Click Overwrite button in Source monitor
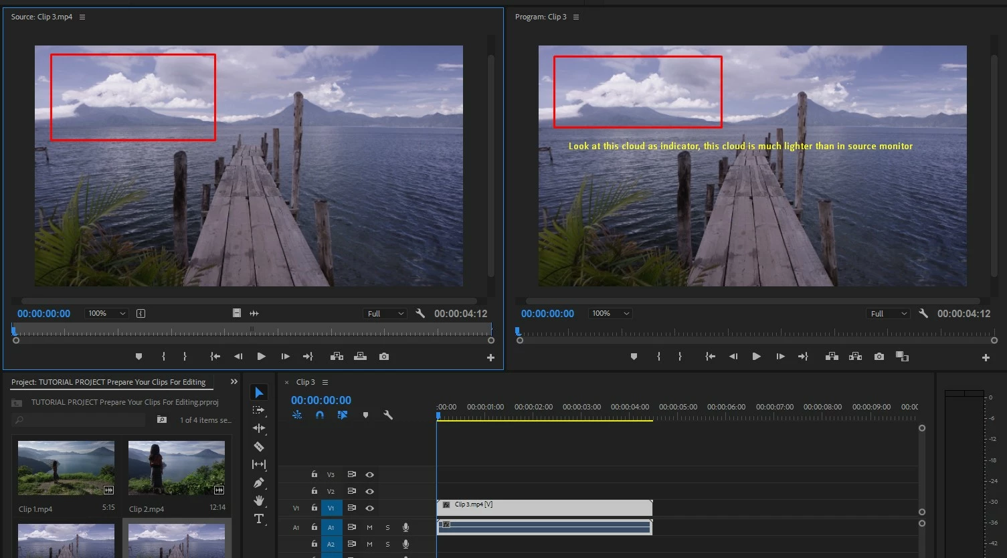 click(x=360, y=357)
